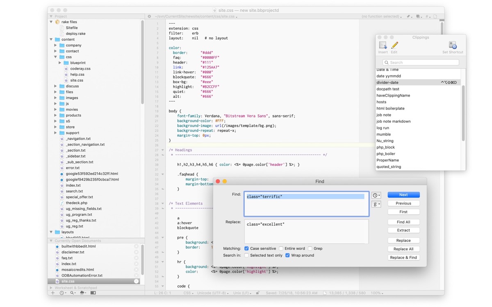Enable the Grep checkbox
492x307 pixels.
[x=310, y=248]
